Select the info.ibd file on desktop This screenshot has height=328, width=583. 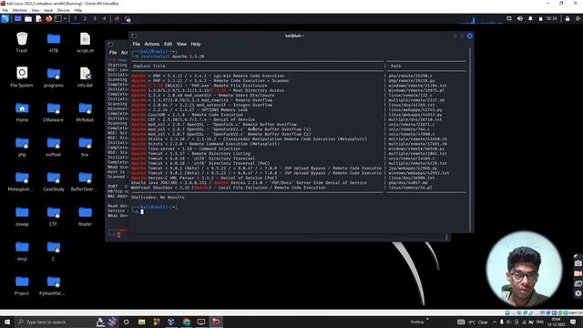tap(85, 77)
